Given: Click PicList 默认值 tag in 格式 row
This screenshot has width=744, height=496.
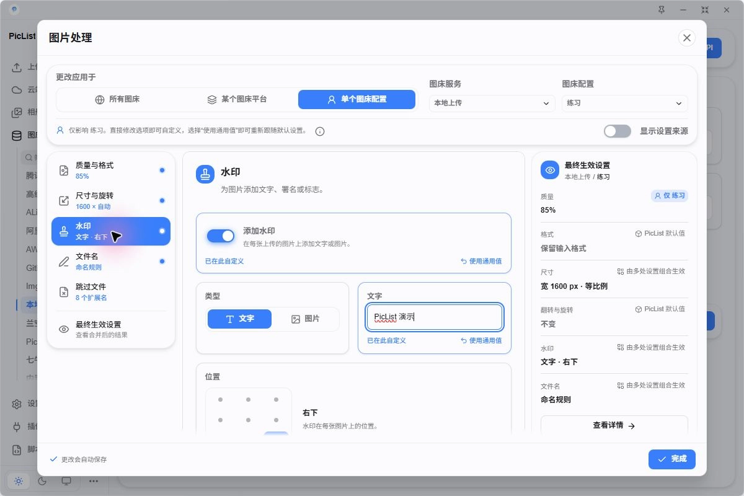Looking at the screenshot, I should coord(660,234).
